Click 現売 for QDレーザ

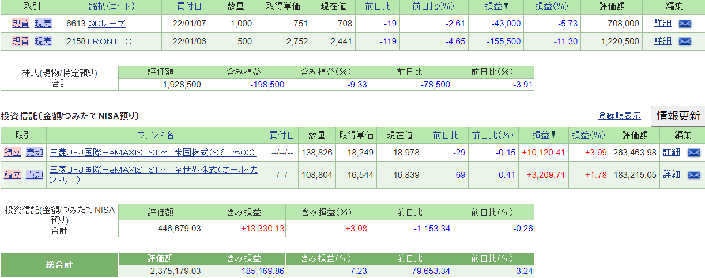[43, 24]
